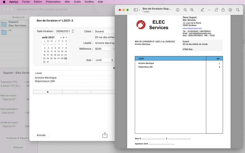This screenshot has height=153, width=245.
Task: Open the Fichier menu
Action: tap(26, 2)
